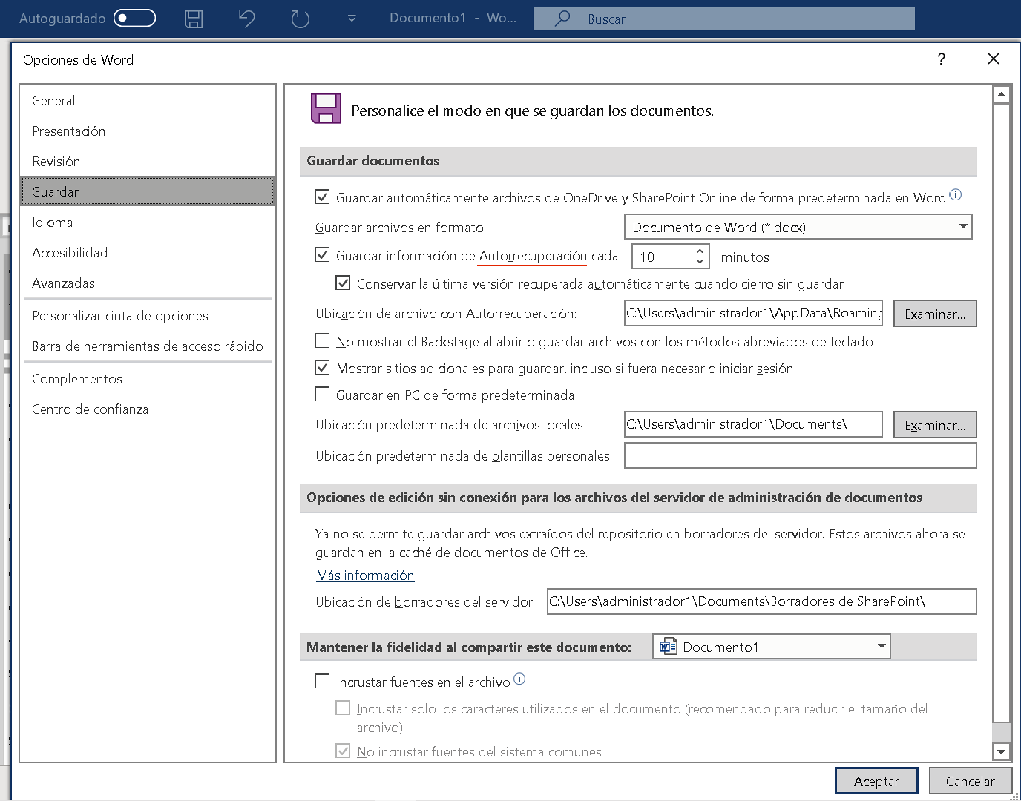The height and width of the screenshot is (801, 1021).
Task: Decrease Autorrecuperación minutes with down arrow
Action: click(x=700, y=262)
